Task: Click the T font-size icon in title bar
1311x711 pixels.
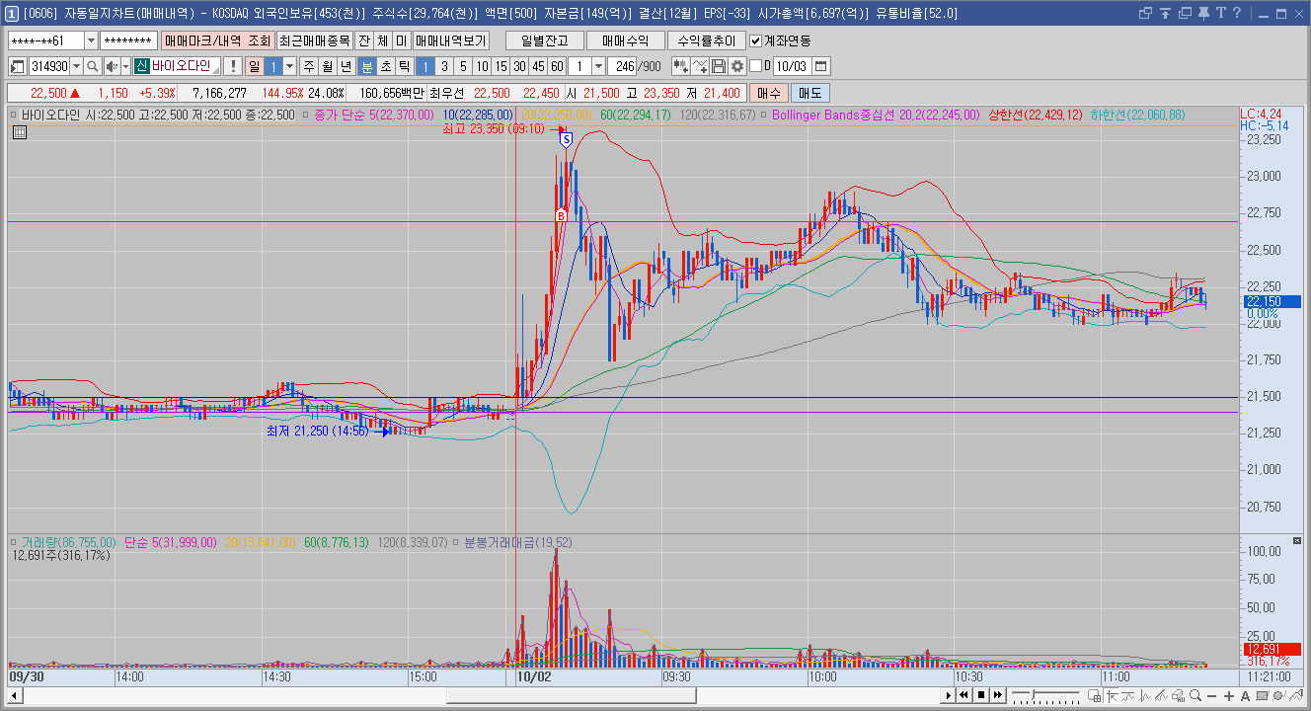Action: 1221,13
